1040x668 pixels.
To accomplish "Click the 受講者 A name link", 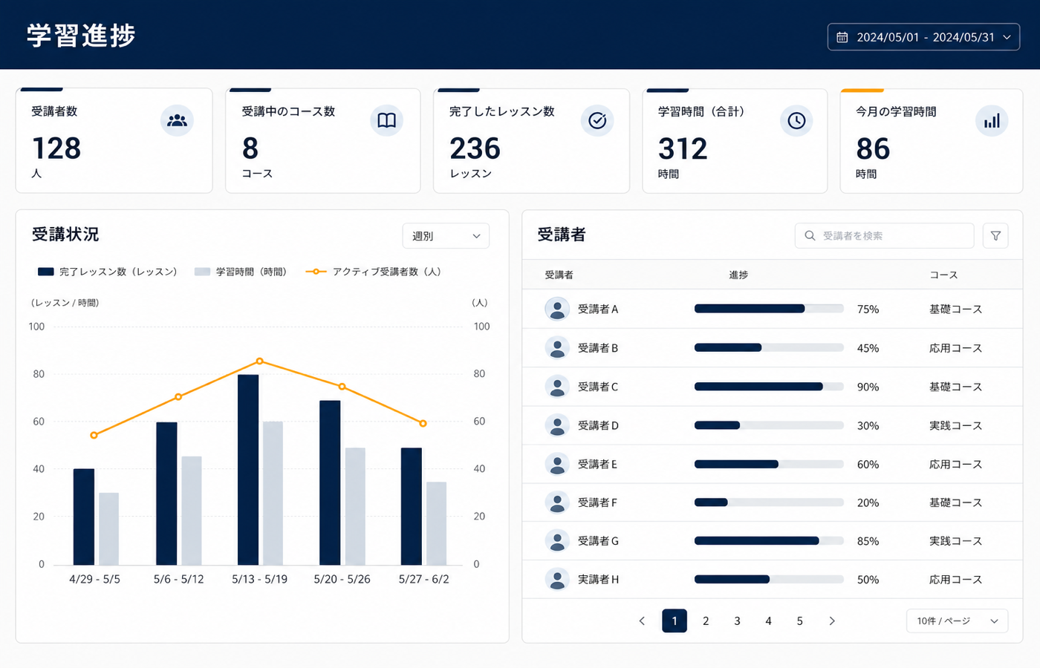I will (x=598, y=309).
